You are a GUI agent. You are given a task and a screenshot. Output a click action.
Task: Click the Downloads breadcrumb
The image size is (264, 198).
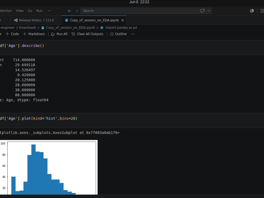(27, 28)
